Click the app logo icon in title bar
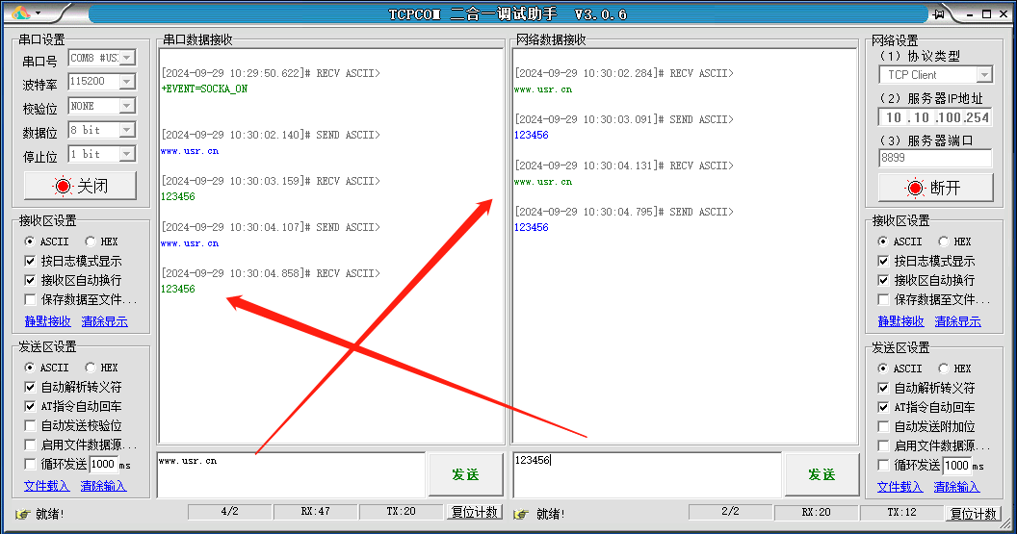The height and width of the screenshot is (534, 1017). click(x=21, y=13)
